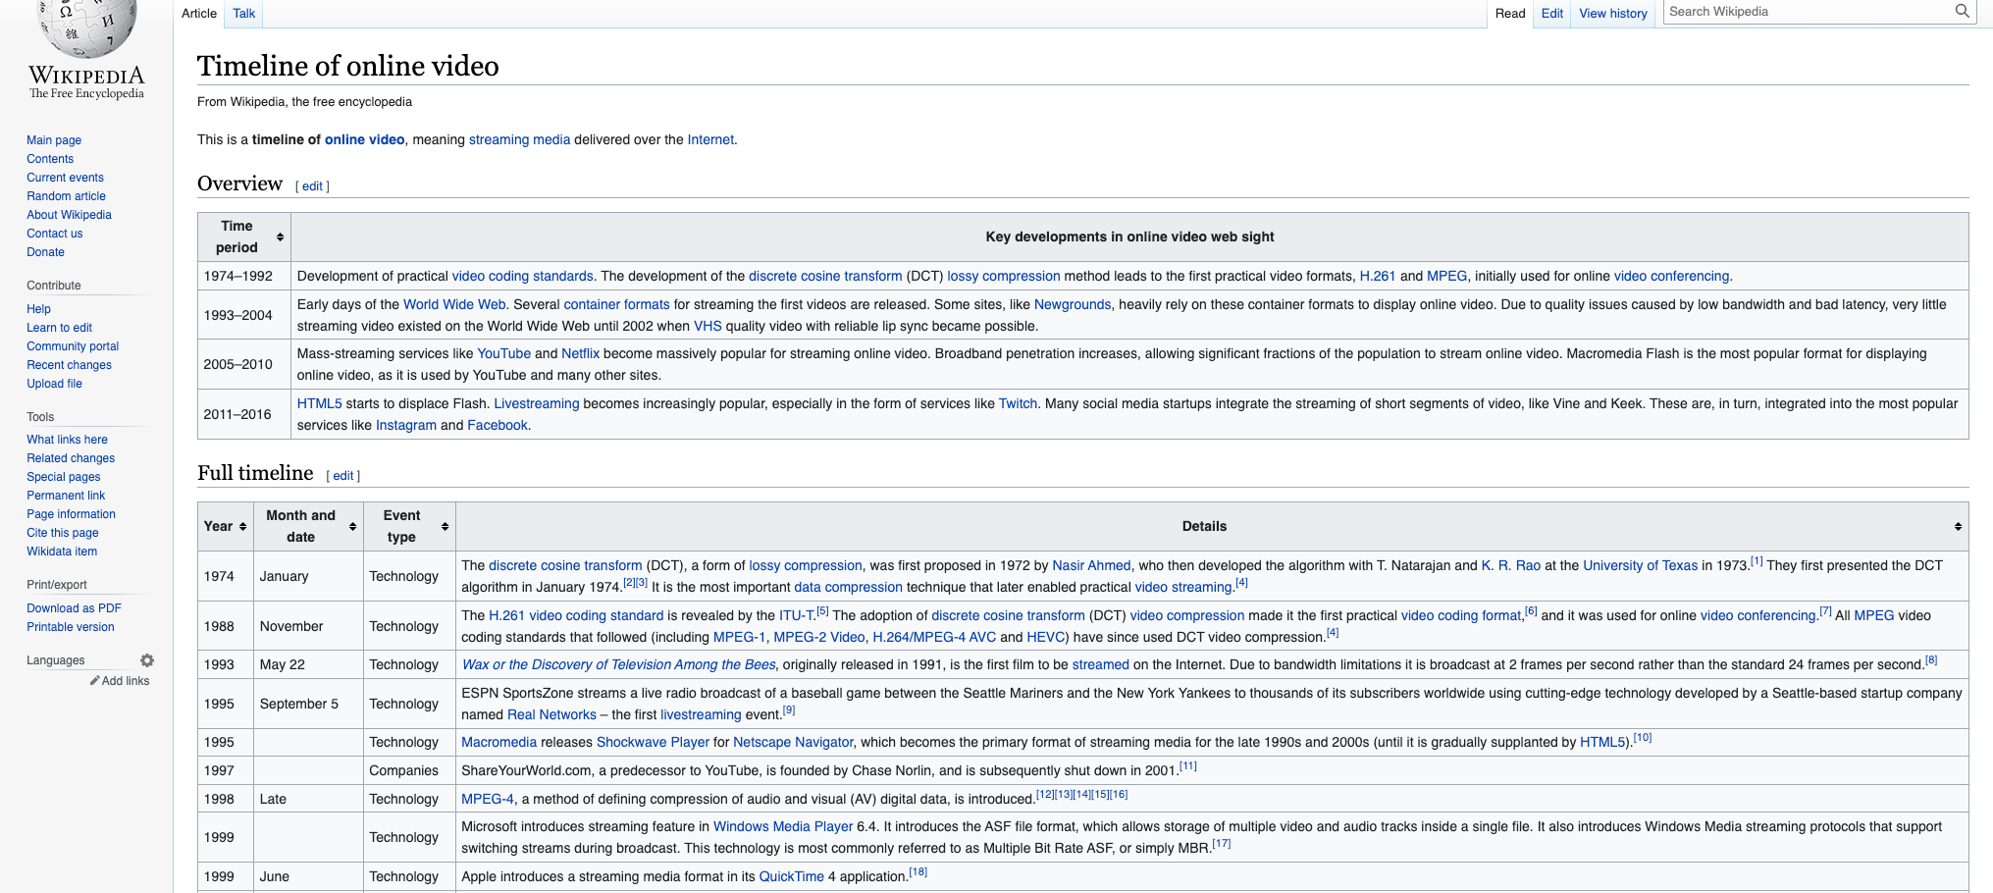Open Learn to edit
Image resolution: width=1993 pixels, height=893 pixels.
(x=59, y=328)
